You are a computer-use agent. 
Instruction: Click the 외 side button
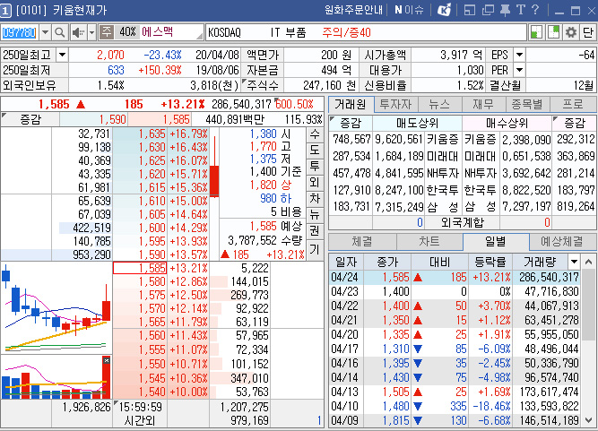coord(315,183)
